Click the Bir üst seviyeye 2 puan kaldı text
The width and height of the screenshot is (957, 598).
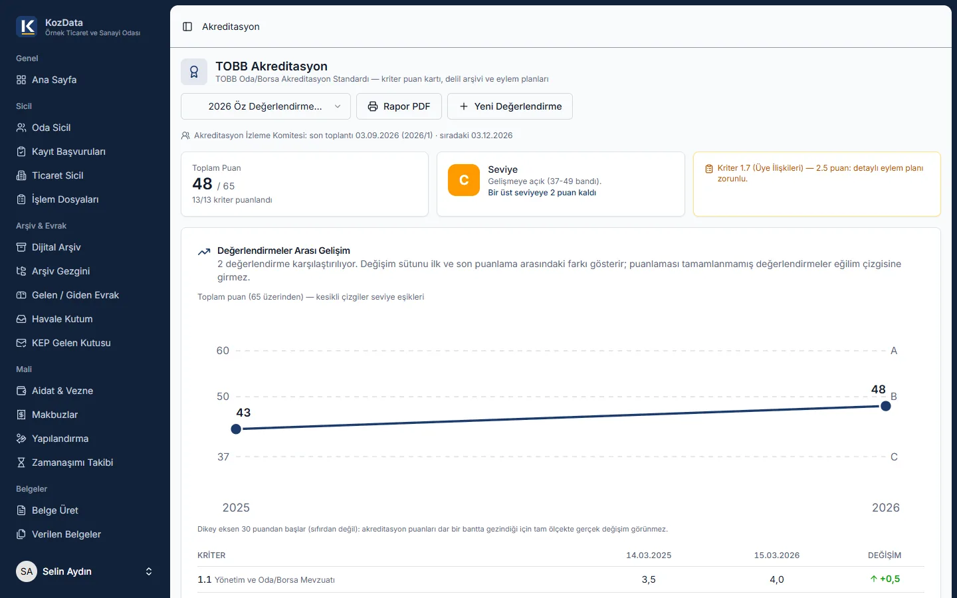[x=542, y=193]
